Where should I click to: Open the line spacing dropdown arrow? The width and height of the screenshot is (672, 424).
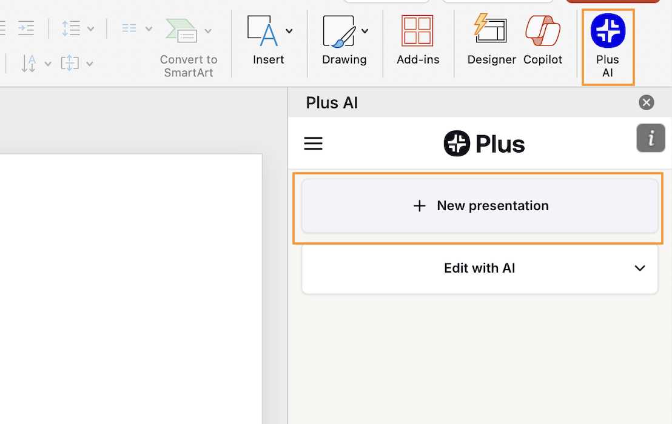click(91, 29)
